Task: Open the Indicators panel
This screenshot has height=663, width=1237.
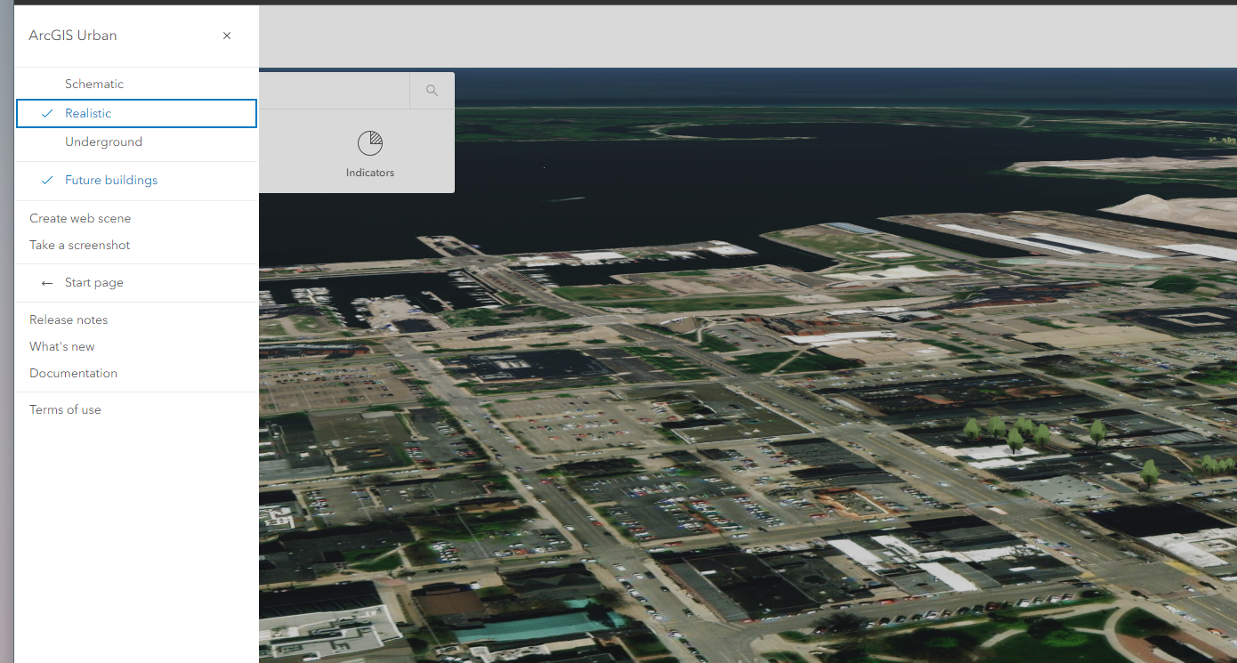Action: click(369, 151)
